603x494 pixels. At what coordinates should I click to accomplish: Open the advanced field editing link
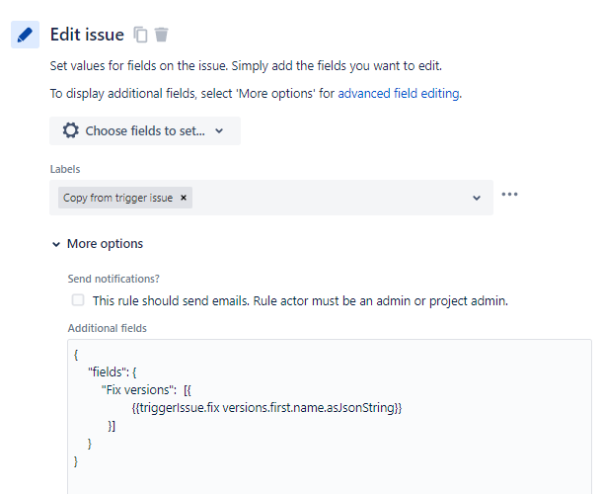coord(399,94)
